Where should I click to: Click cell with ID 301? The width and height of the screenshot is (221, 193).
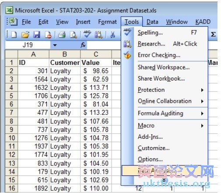point(33,71)
